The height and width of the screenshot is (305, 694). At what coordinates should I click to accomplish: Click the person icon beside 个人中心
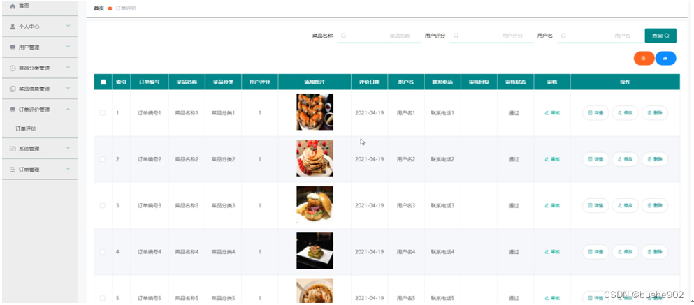[x=13, y=27]
